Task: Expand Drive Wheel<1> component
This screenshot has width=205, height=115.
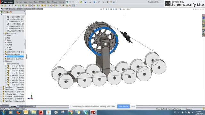Action: pyautogui.click(x=4, y=52)
